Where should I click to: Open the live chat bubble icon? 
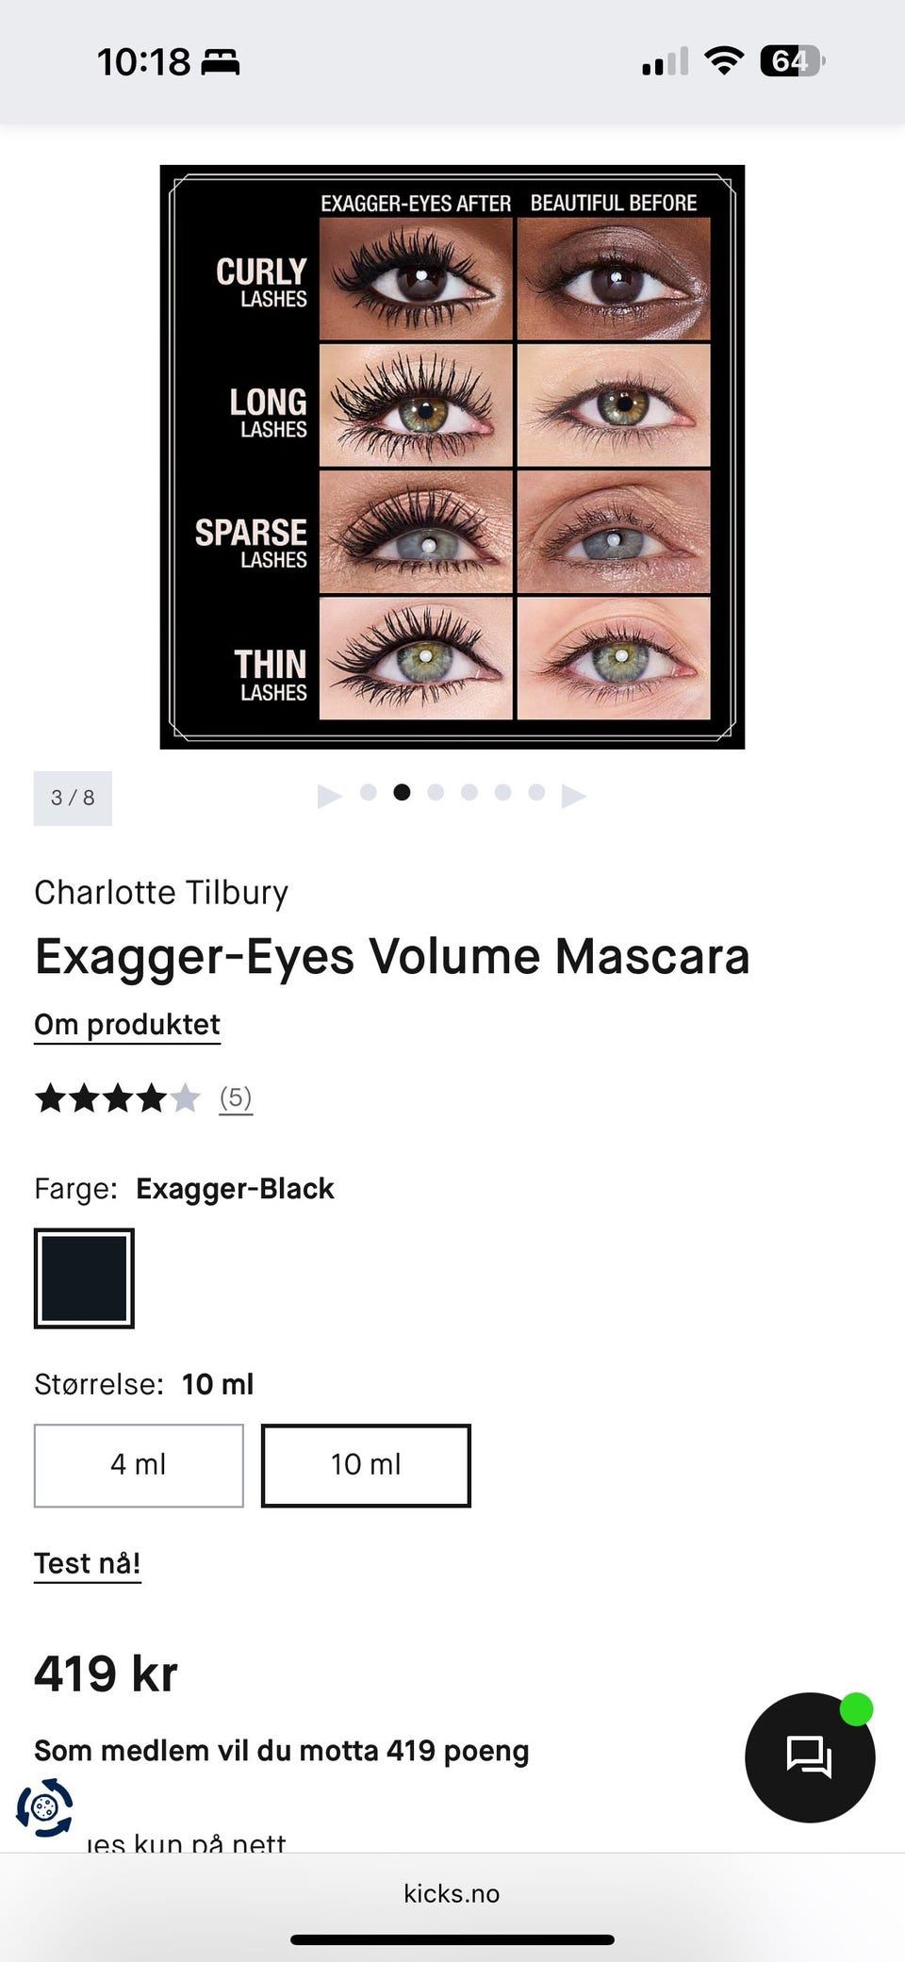810,1756
